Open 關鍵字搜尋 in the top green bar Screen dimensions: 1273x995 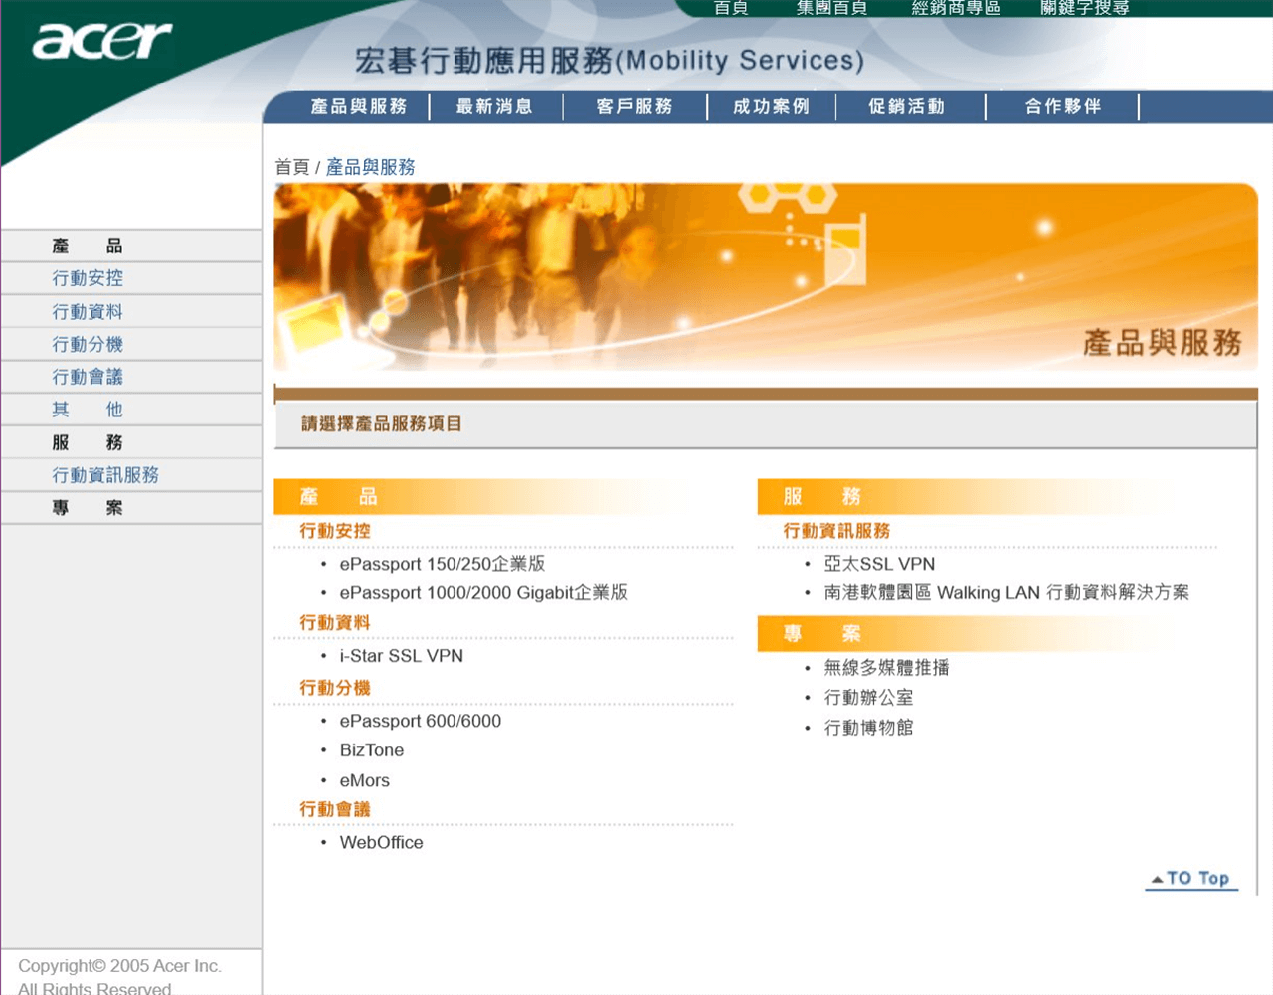[x=1085, y=8]
